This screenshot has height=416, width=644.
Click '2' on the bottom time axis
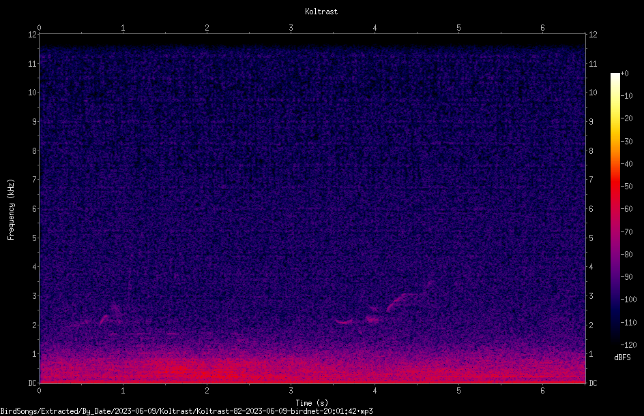pos(207,391)
